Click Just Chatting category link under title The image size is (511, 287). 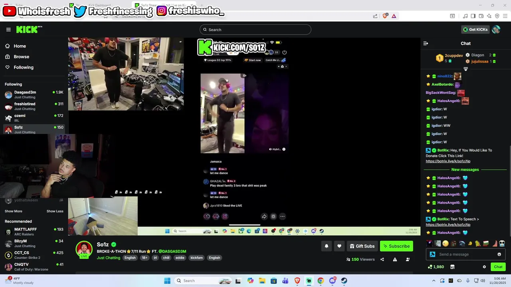coord(109,258)
